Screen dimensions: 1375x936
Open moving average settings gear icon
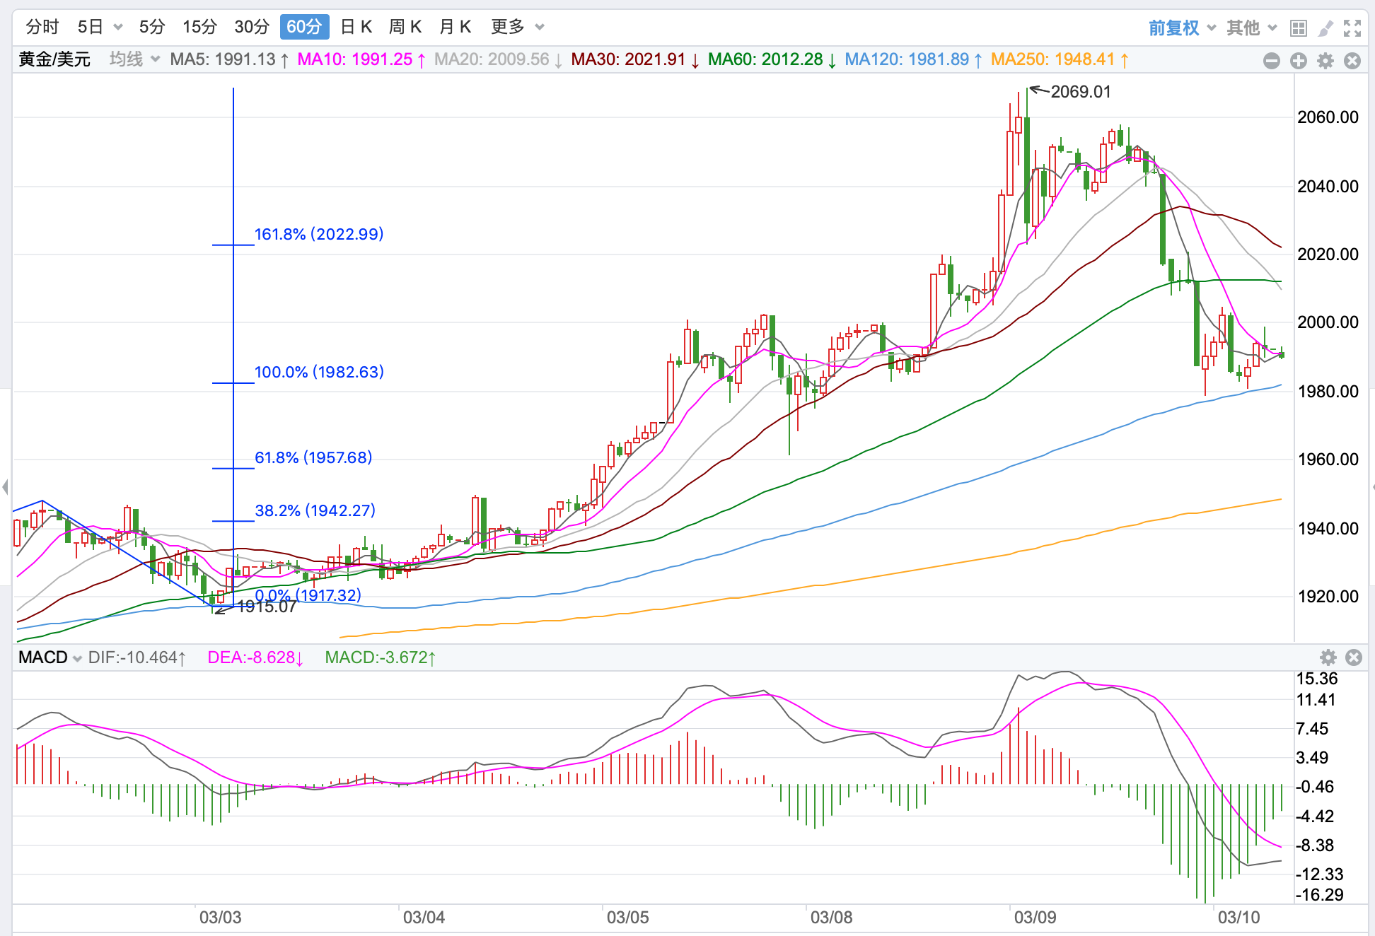click(x=1325, y=61)
